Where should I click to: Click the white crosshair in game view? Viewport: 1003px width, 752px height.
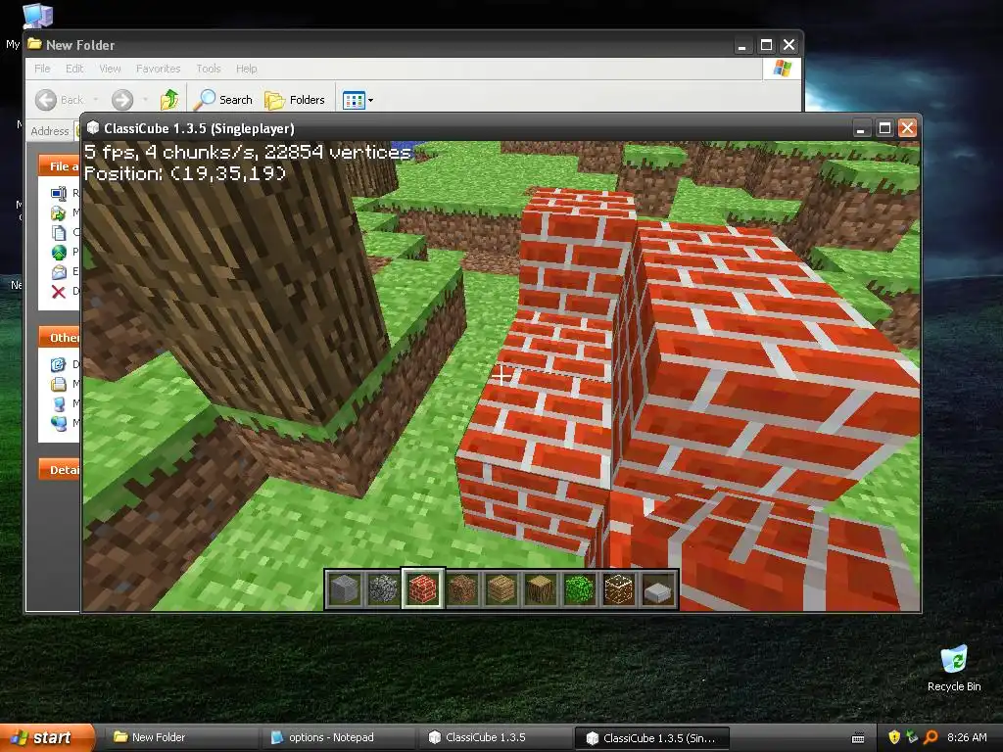point(502,375)
